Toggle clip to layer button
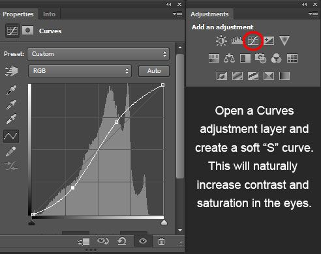 point(84,242)
